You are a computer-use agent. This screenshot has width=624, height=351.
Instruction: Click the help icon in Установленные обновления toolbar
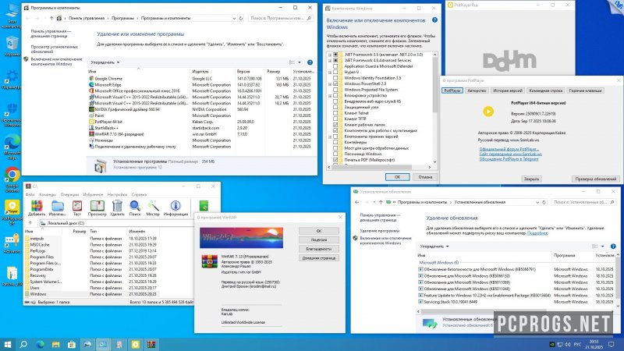tap(613, 246)
